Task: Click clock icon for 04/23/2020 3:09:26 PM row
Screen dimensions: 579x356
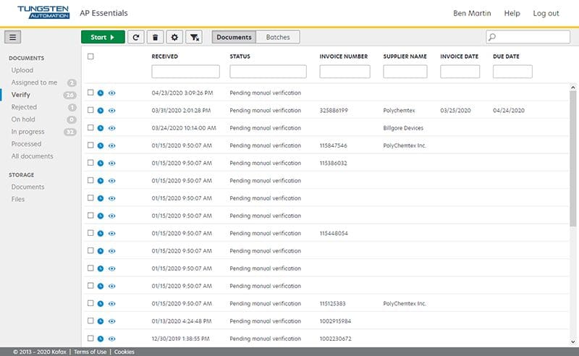Action: [x=101, y=93]
